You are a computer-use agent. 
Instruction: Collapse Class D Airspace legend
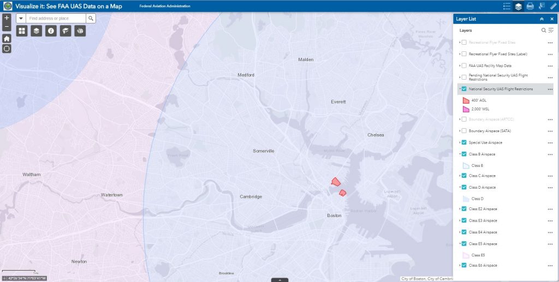[460, 187]
